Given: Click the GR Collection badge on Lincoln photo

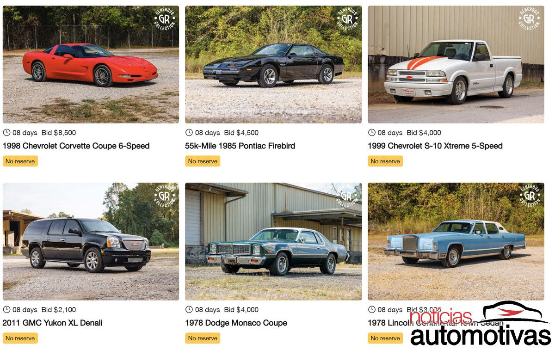Looking at the screenshot, I should click(x=530, y=197).
